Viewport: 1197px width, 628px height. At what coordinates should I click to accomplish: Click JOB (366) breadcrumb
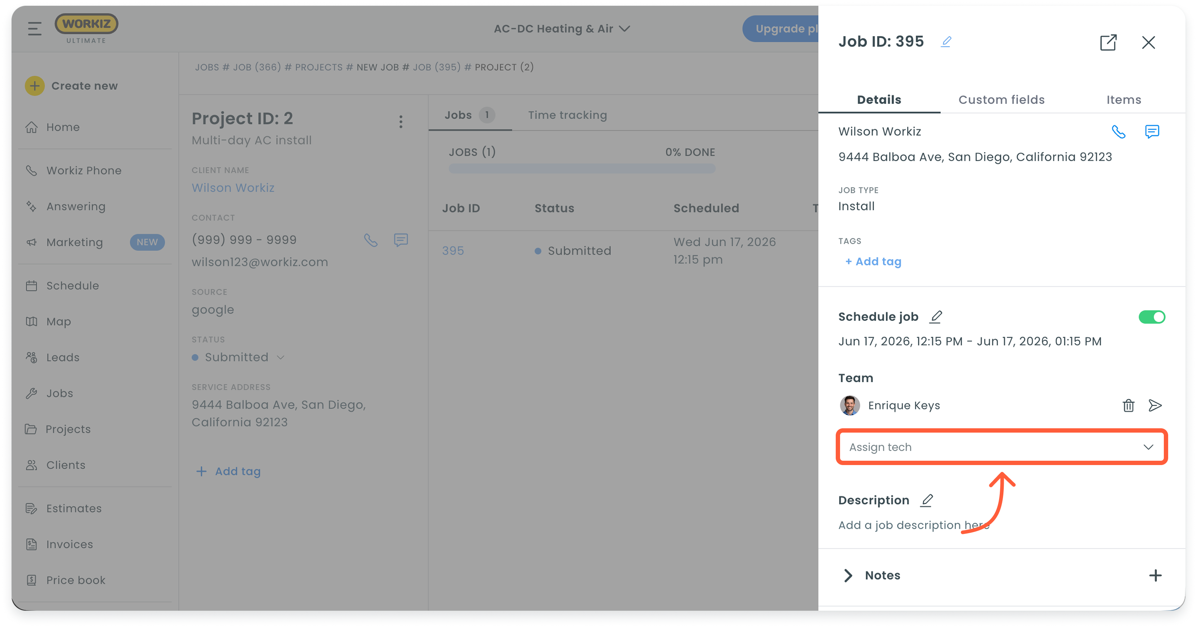point(256,67)
